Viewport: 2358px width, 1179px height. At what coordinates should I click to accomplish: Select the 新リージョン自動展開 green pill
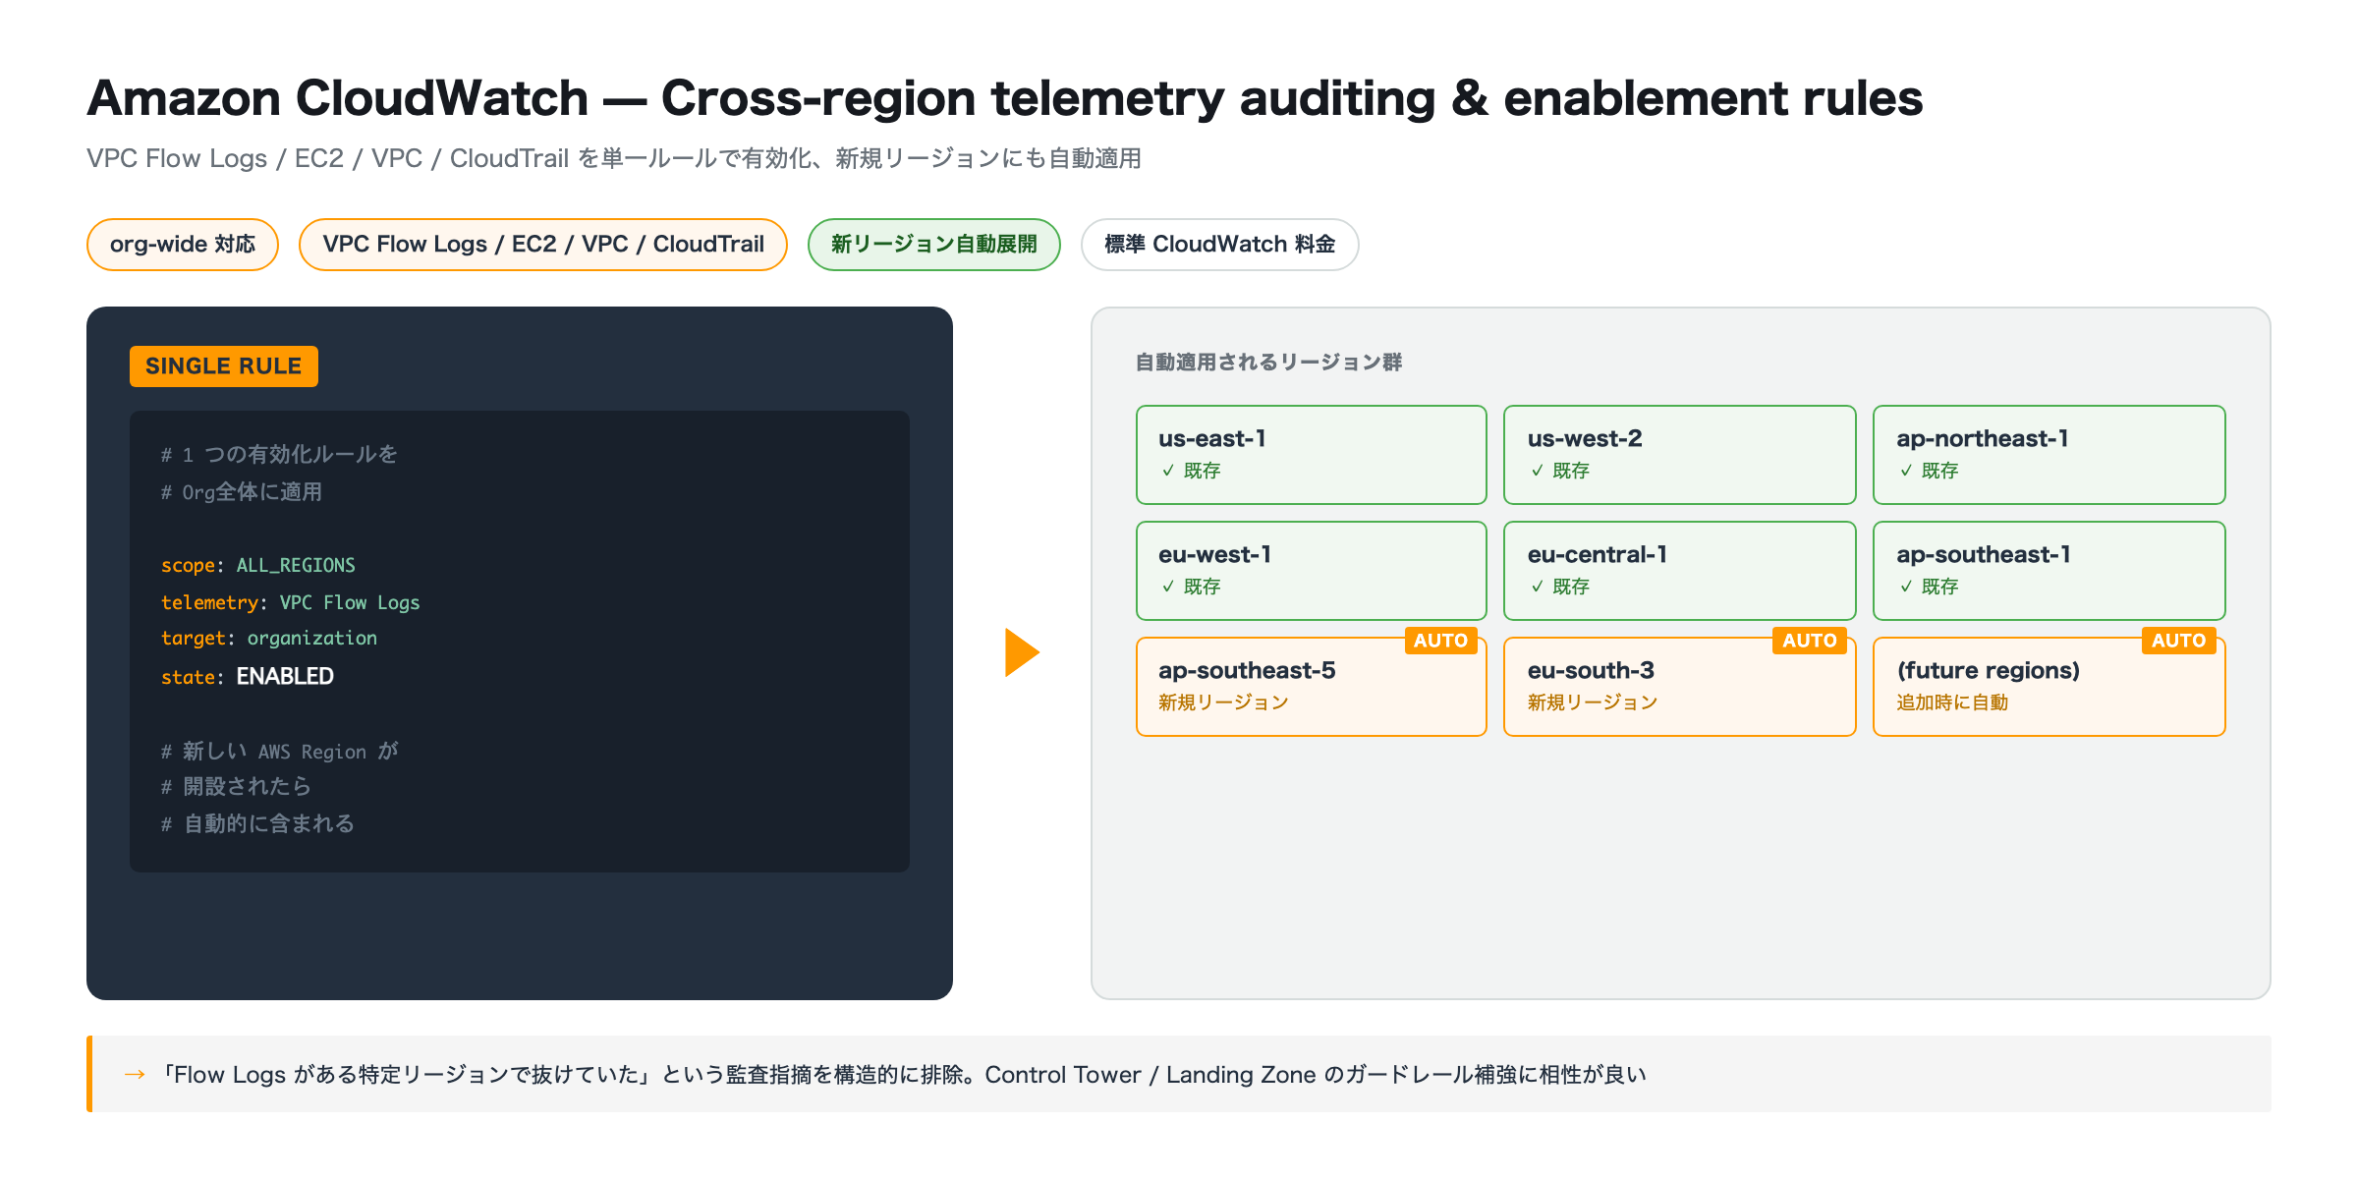(x=934, y=245)
